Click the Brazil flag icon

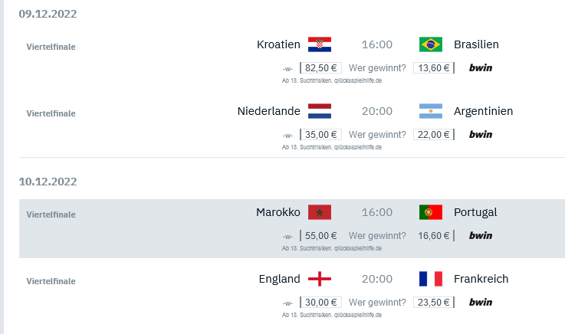click(431, 44)
